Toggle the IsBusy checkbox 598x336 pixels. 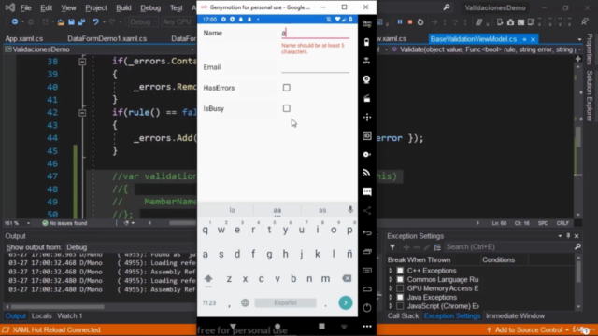click(x=287, y=108)
